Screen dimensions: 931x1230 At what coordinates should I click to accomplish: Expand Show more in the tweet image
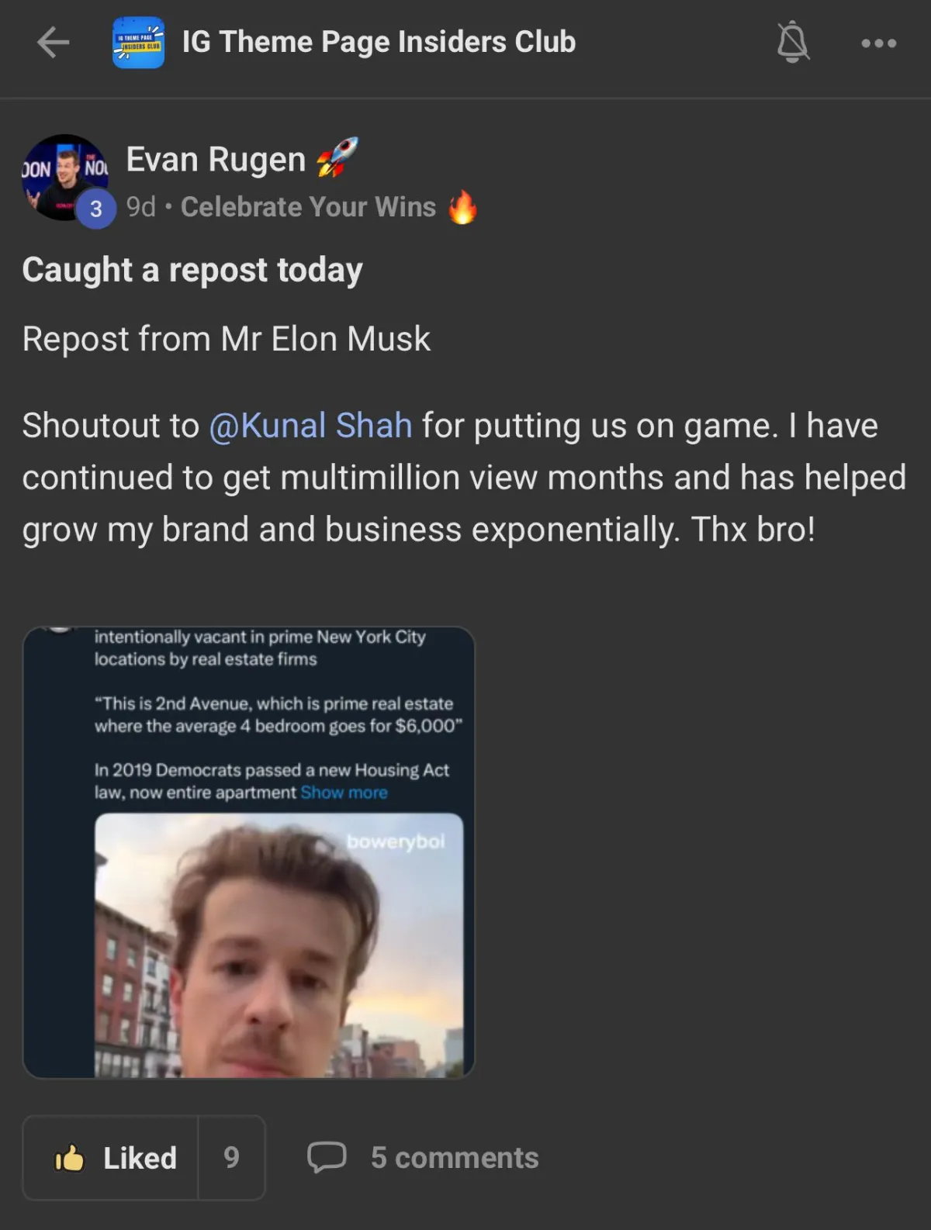click(344, 793)
